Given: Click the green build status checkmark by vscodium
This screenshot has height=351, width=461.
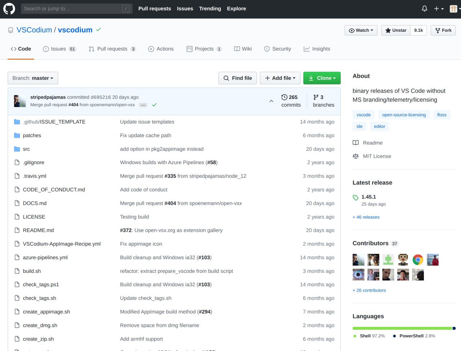Looking at the screenshot, I should click(x=98, y=30).
